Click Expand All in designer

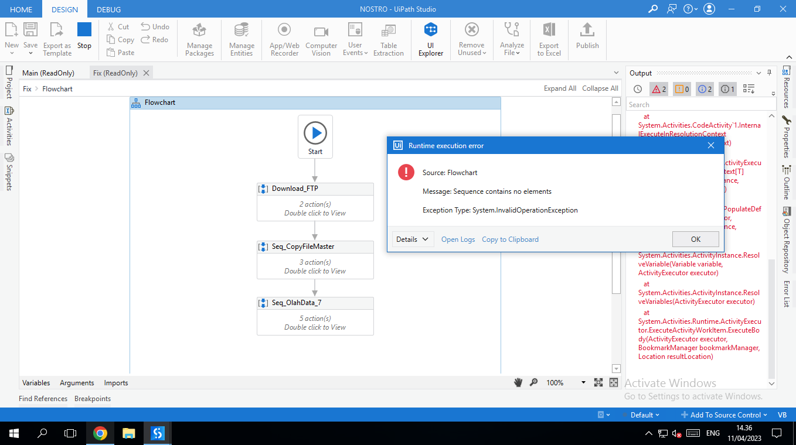(560, 88)
